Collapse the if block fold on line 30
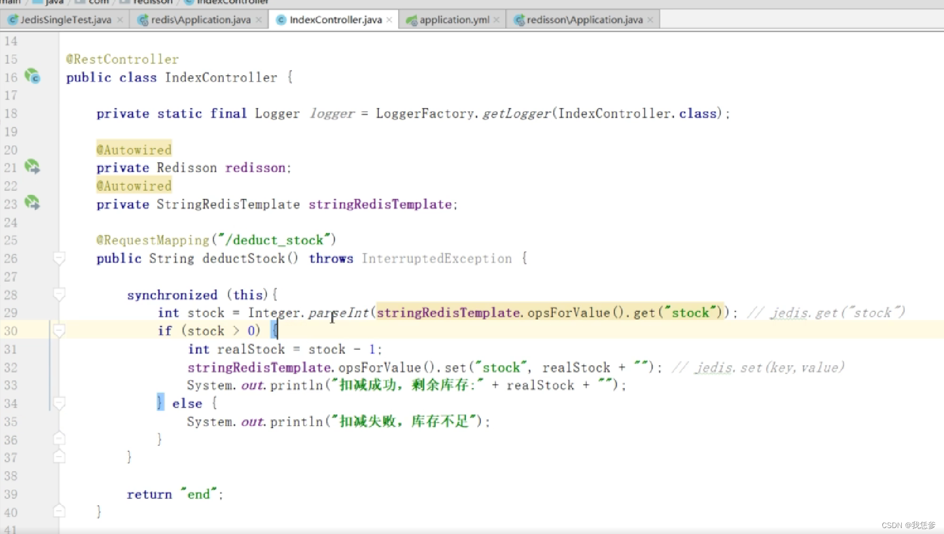This screenshot has width=944, height=534. [59, 331]
